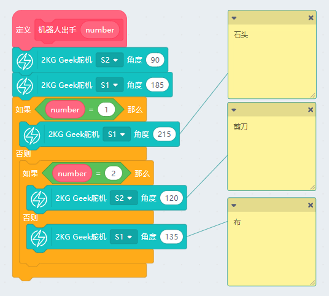This screenshot has height=296, width=329.
Task: Collapse the 布 comment with its arrow
Action: pos(234,205)
